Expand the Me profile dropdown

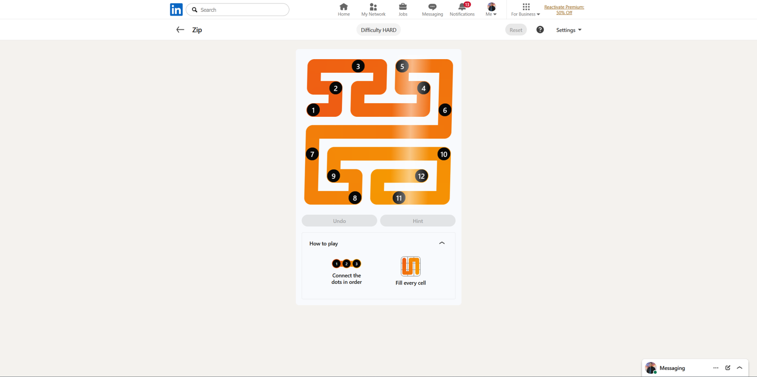click(x=491, y=9)
